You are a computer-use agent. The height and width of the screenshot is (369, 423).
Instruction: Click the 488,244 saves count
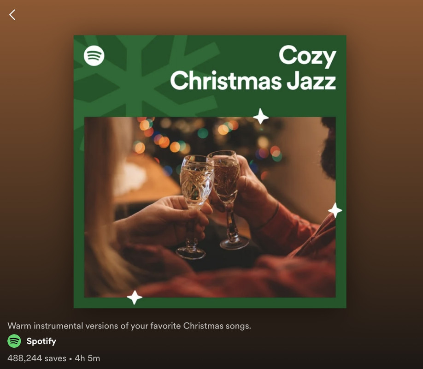[x=37, y=358]
